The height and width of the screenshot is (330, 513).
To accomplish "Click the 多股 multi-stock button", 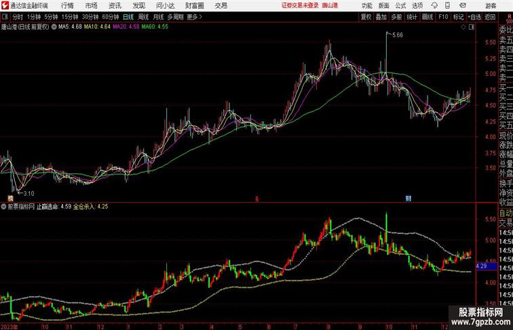I will [x=396, y=17].
